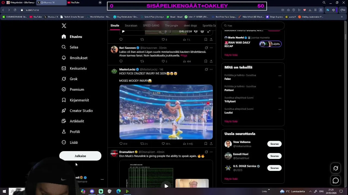The image size is (348, 195).
Task: Click Julkaise post button
Action: point(80,156)
